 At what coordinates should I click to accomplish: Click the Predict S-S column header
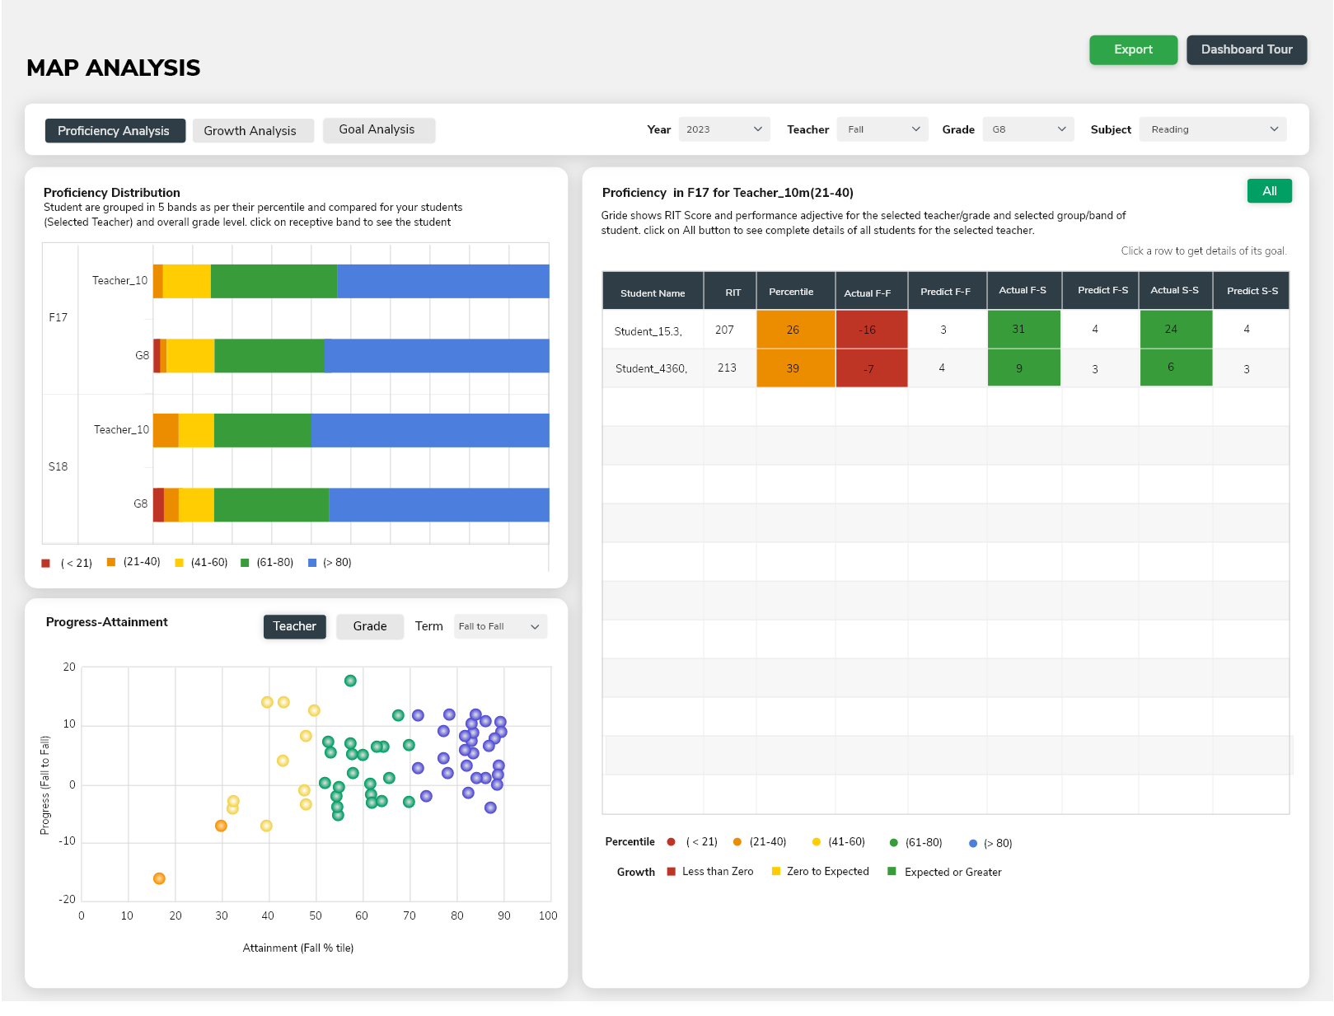pos(1252,291)
